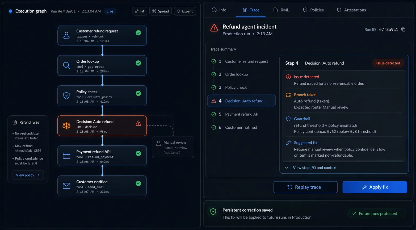Select trace step 5 Payment refund API
416x230 pixels.
[241, 114]
